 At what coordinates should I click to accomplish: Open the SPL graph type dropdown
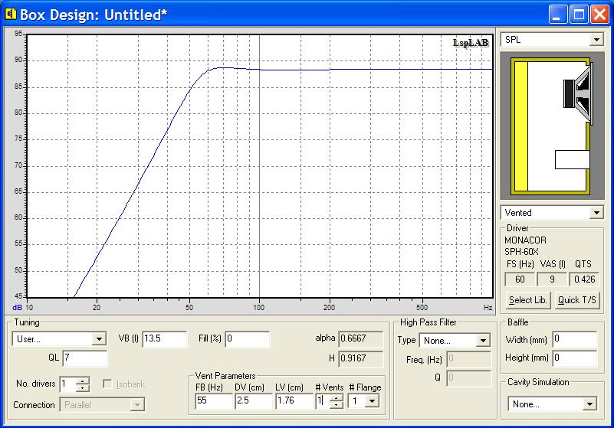pos(596,40)
